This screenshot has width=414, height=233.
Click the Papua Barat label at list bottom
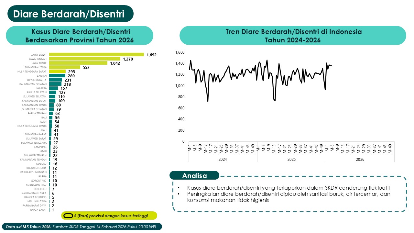38,210
